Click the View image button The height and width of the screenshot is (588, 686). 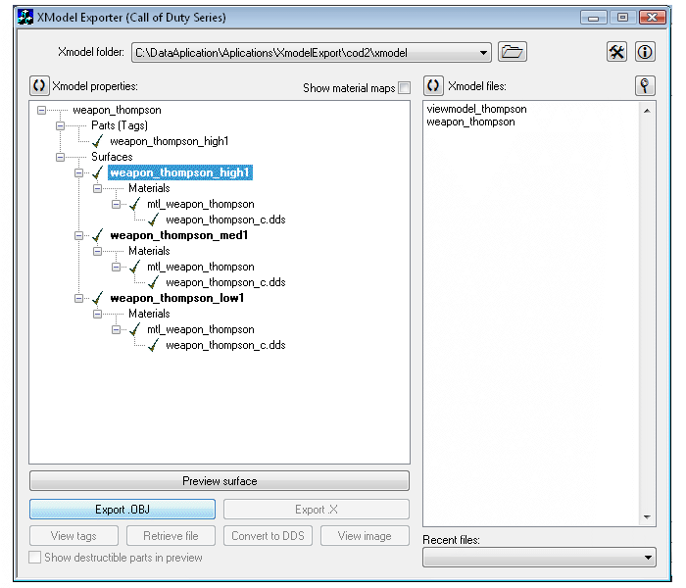coord(365,535)
